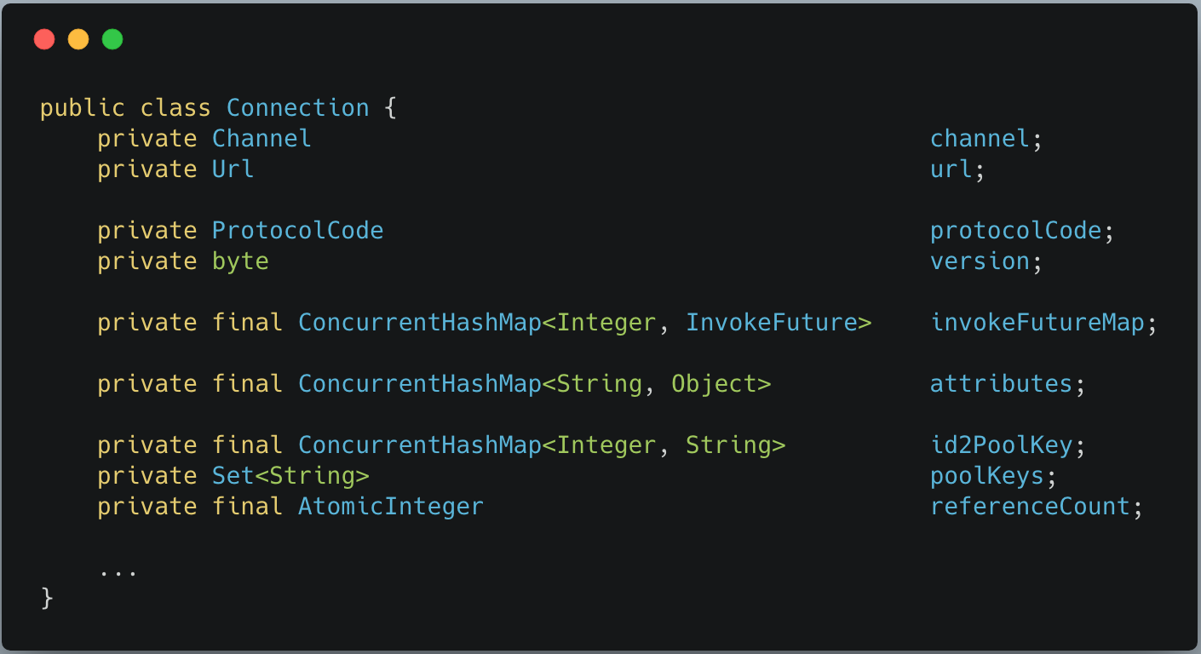Click the byte keyword

coord(240,261)
